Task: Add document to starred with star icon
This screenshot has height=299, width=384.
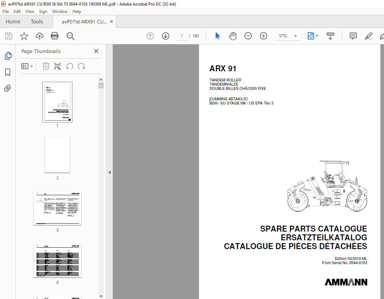Action: 24,36
